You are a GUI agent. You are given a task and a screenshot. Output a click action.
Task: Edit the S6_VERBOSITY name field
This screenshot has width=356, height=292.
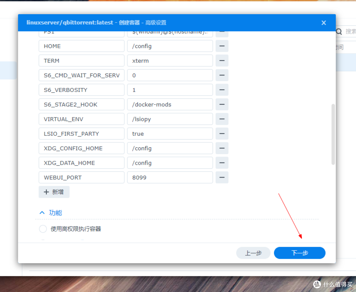coord(81,90)
